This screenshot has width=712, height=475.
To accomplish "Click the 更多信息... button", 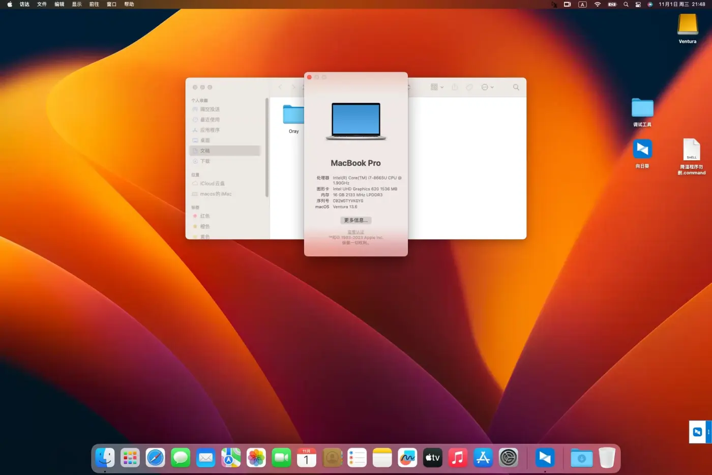I will [x=355, y=220].
